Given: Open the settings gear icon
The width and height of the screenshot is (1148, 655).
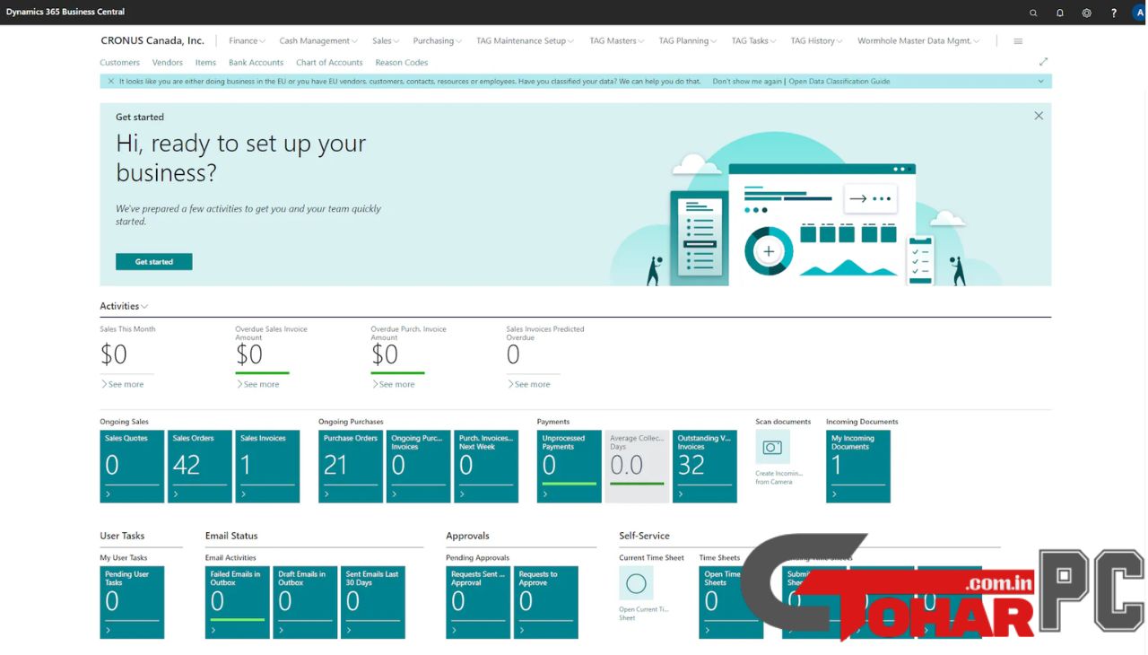Looking at the screenshot, I should [x=1086, y=13].
